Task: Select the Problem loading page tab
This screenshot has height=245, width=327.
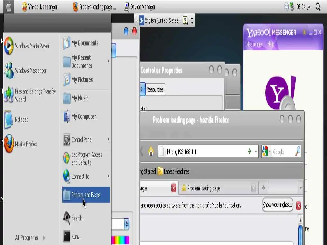Action: pos(218,188)
